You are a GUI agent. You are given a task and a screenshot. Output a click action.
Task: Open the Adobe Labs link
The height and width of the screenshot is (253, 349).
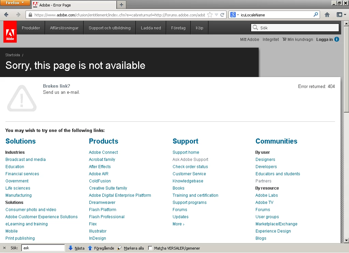266,195
